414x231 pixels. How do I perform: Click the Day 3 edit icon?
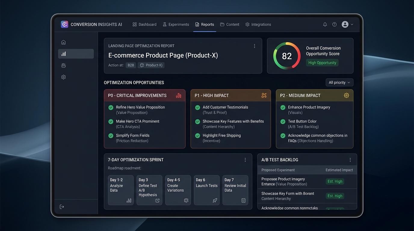click(x=157, y=201)
